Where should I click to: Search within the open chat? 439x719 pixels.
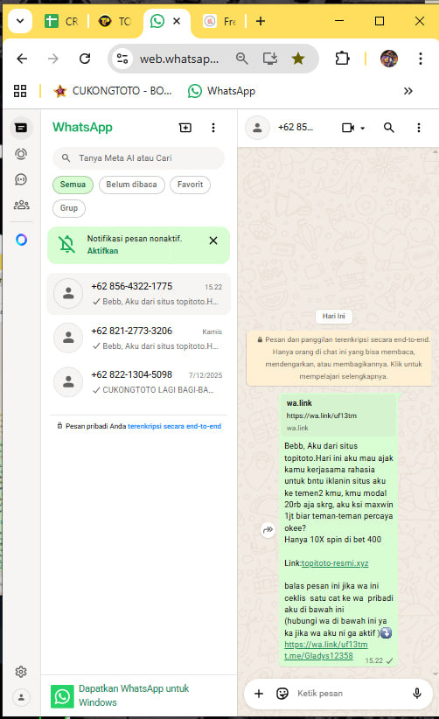click(388, 128)
